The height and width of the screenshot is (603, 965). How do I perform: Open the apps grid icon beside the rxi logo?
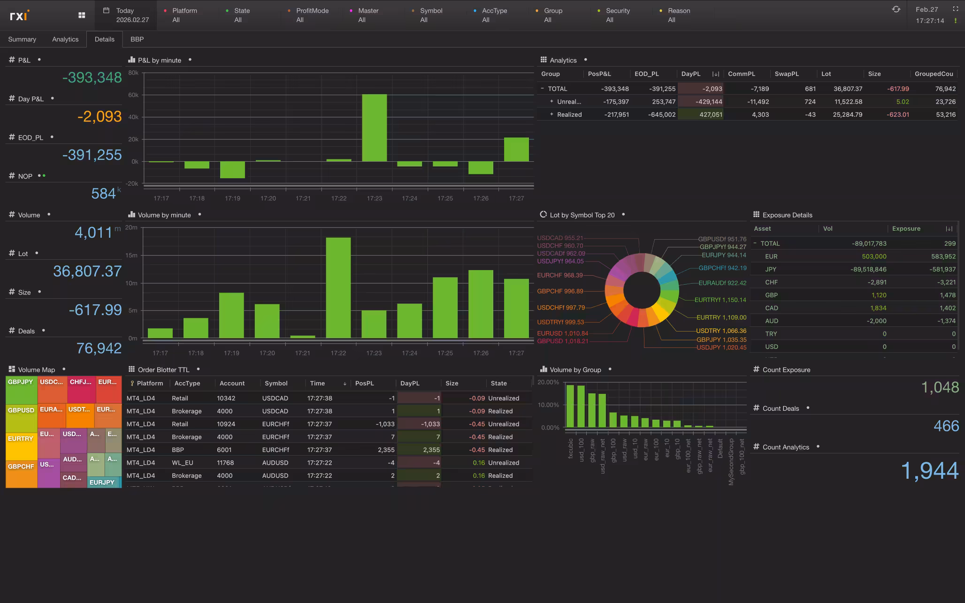pyautogui.click(x=82, y=15)
